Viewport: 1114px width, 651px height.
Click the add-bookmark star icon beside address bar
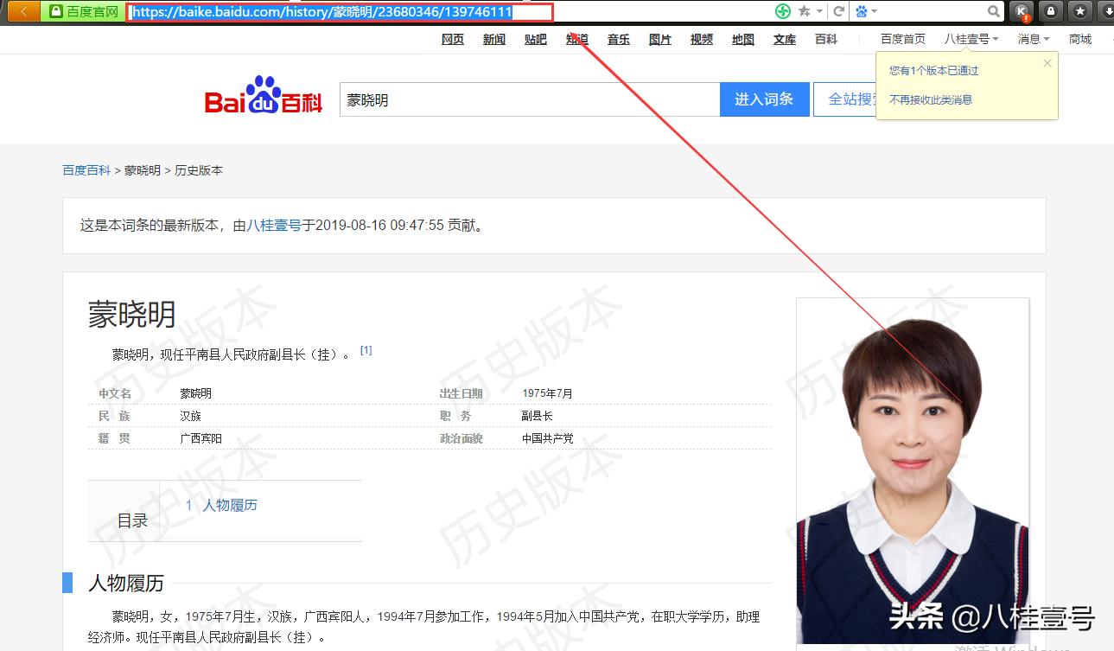[x=804, y=11]
